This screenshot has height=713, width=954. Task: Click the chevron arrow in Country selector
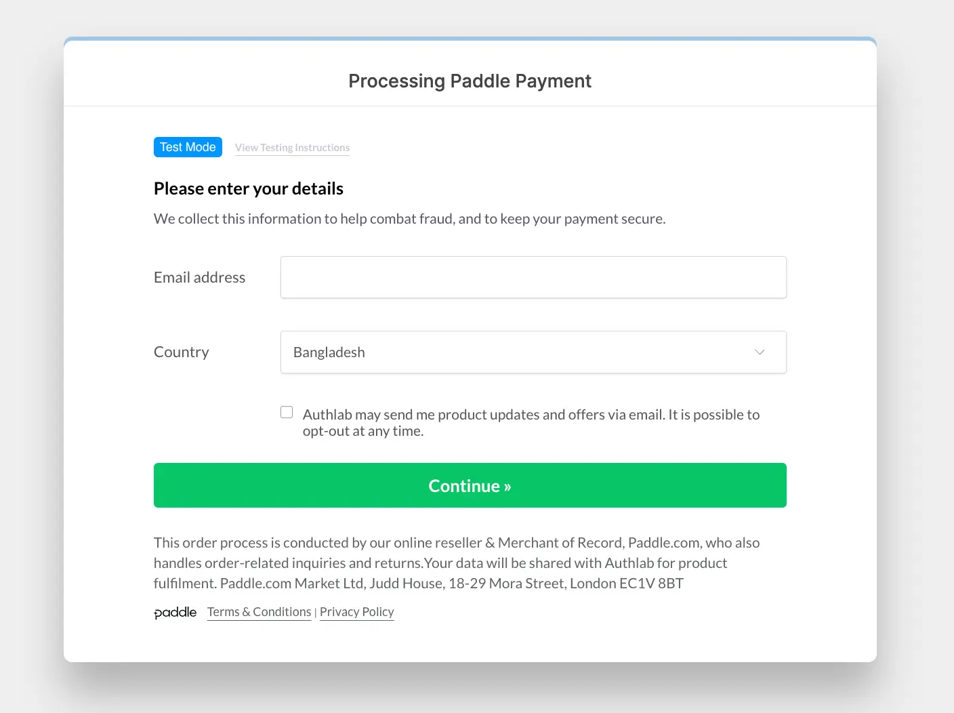coord(760,352)
